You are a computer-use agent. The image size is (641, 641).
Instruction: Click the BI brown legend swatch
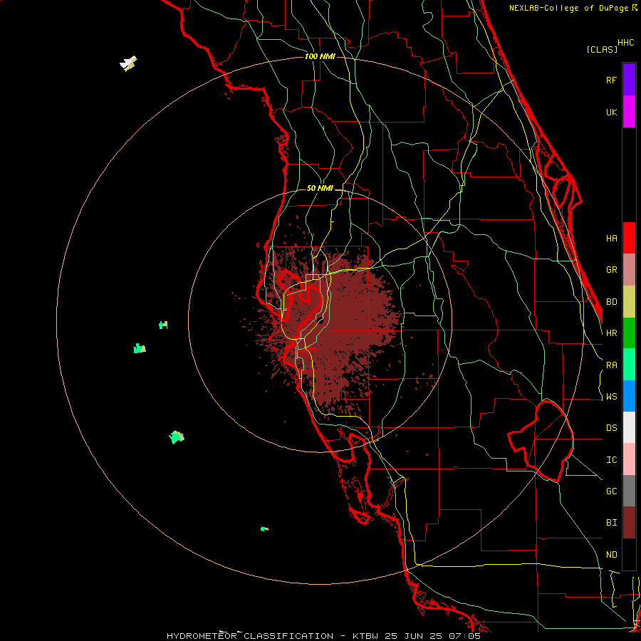[629, 523]
